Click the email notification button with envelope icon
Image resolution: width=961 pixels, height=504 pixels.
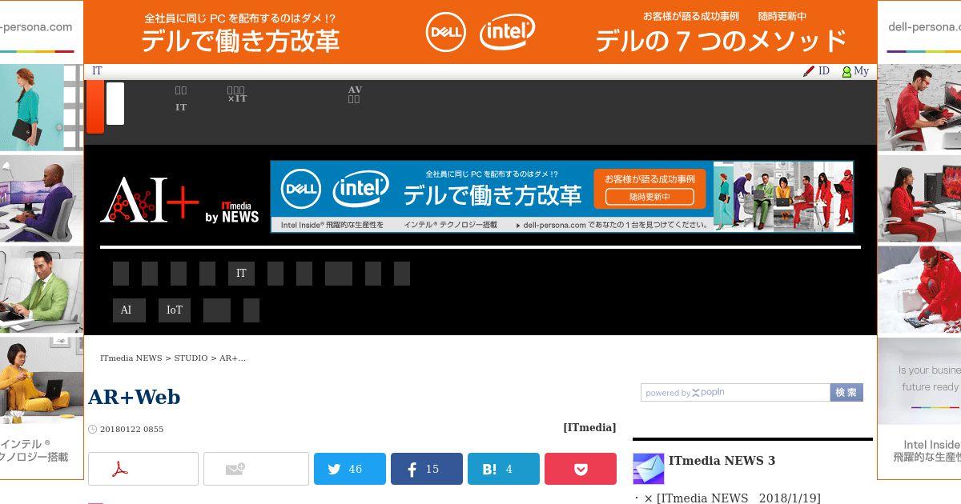pyautogui.click(x=255, y=469)
